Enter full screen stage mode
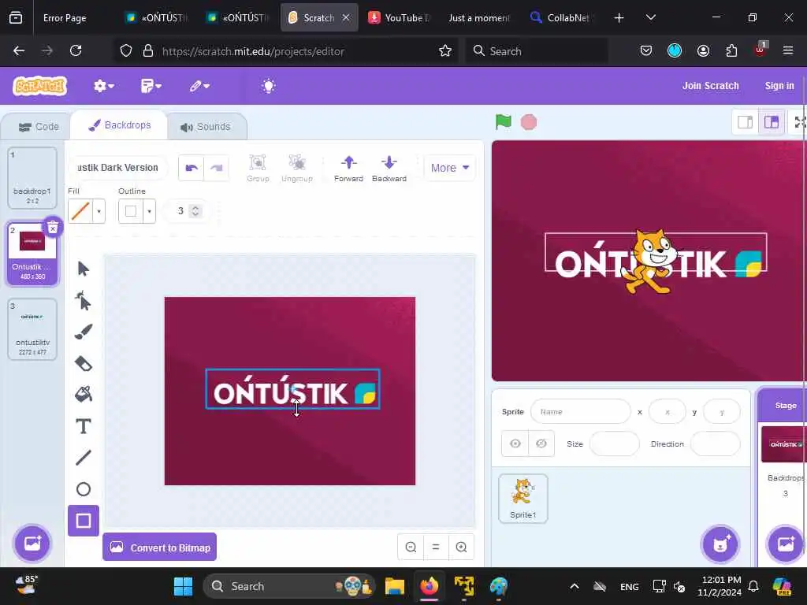The height and width of the screenshot is (605, 807). tap(799, 122)
